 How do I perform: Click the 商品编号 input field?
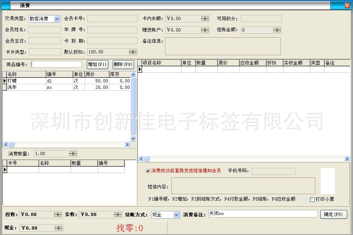pos(56,64)
